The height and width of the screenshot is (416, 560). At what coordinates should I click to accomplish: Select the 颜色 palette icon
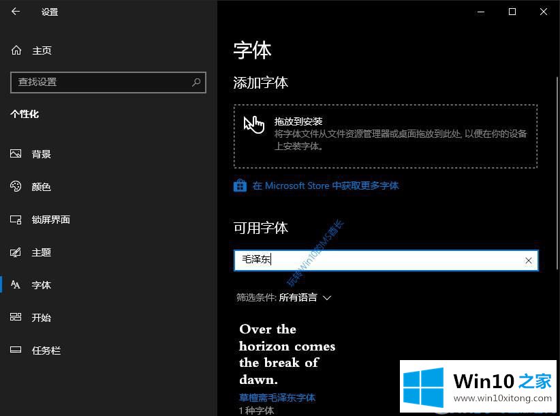16,186
